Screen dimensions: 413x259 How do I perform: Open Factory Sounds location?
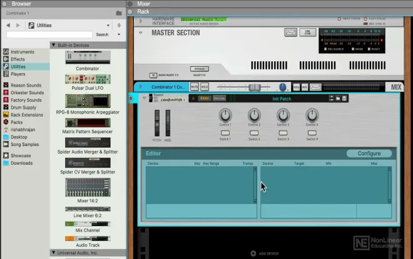[x=26, y=100]
